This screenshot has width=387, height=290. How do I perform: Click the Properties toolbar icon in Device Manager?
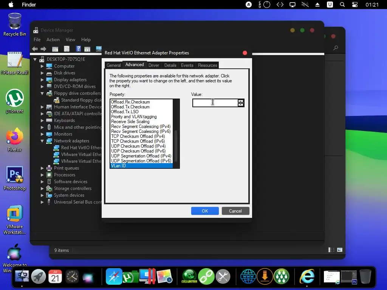pyautogui.click(x=67, y=49)
